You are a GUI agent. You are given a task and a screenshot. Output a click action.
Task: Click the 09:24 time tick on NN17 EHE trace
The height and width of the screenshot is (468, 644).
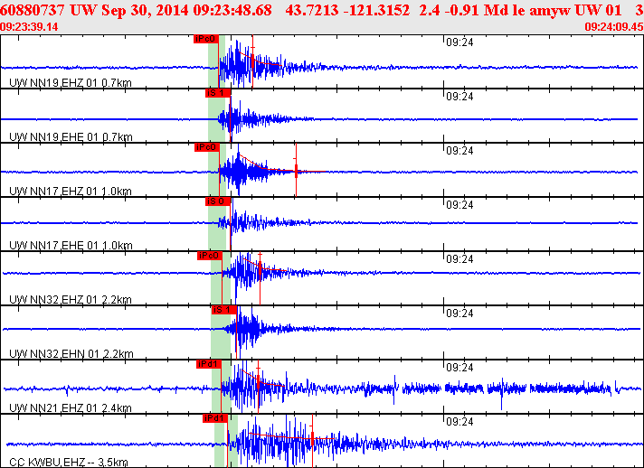coord(459,205)
